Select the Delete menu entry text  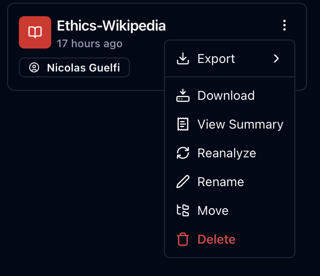(217, 240)
